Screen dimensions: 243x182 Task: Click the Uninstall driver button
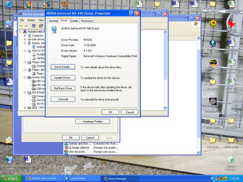63,99
